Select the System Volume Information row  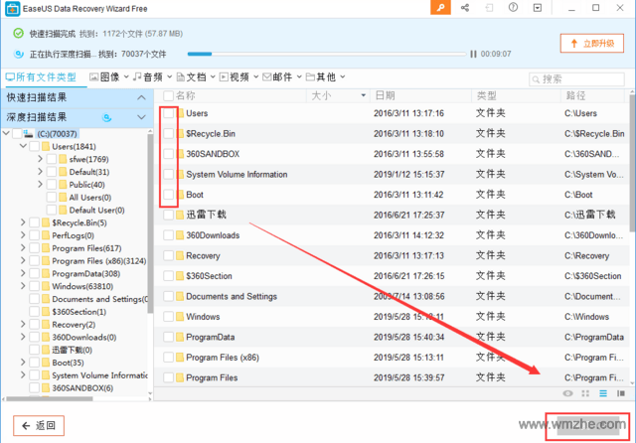(x=392, y=174)
